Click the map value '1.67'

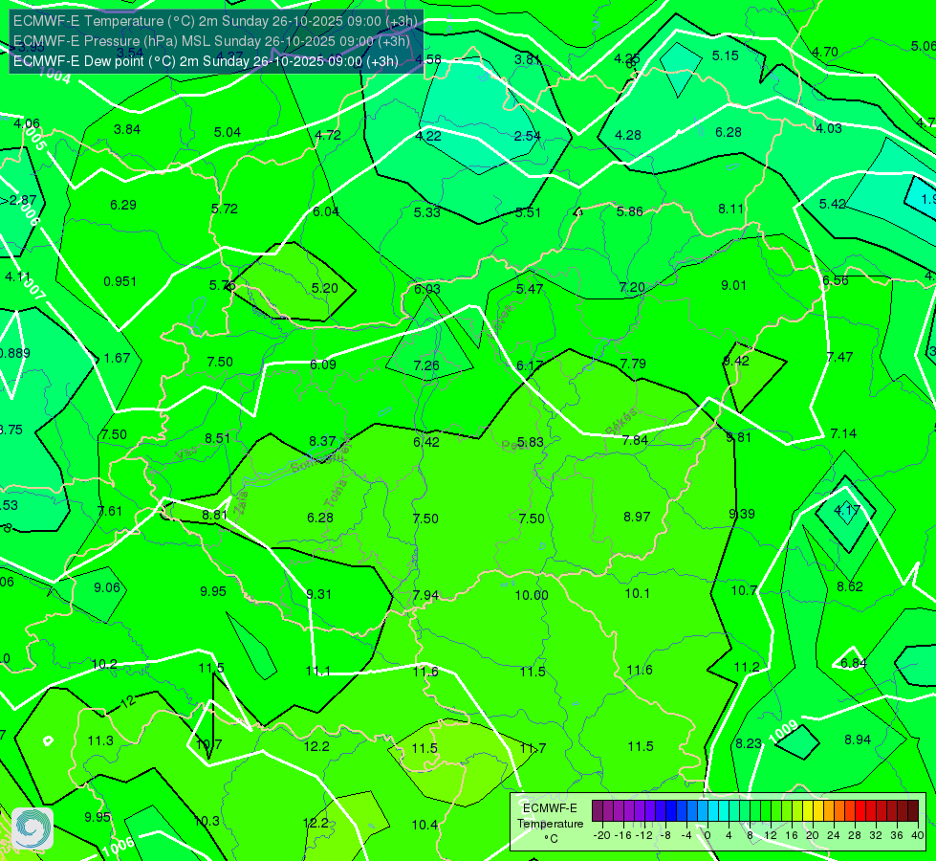tap(117, 358)
